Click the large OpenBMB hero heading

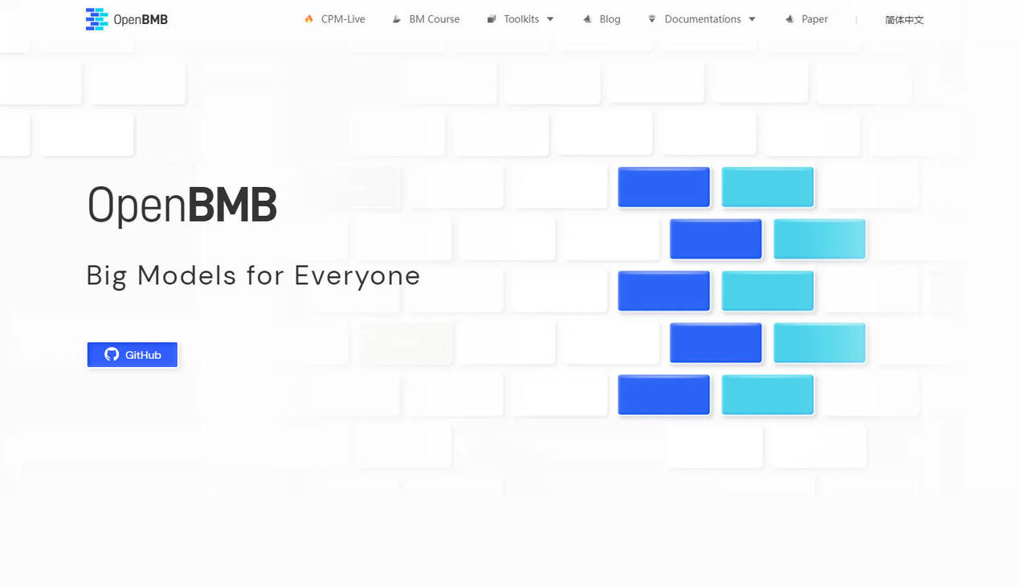(182, 205)
